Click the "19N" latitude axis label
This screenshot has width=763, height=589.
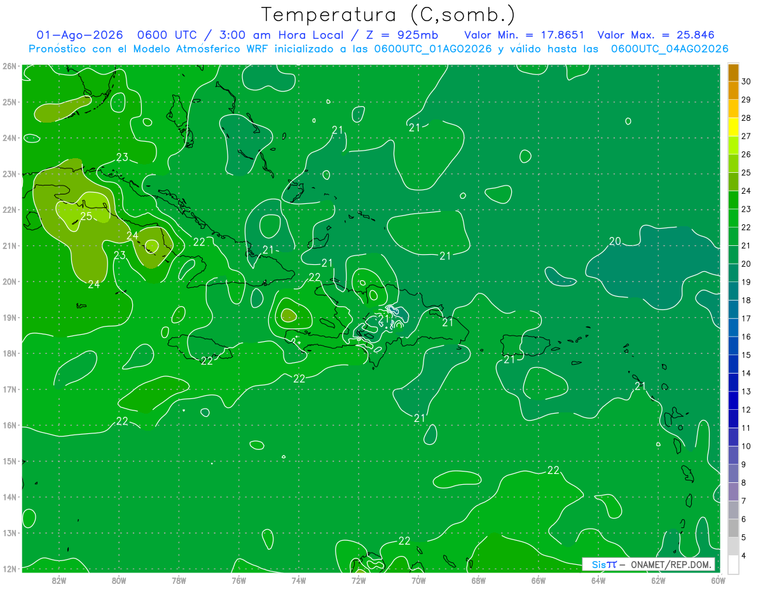10,318
